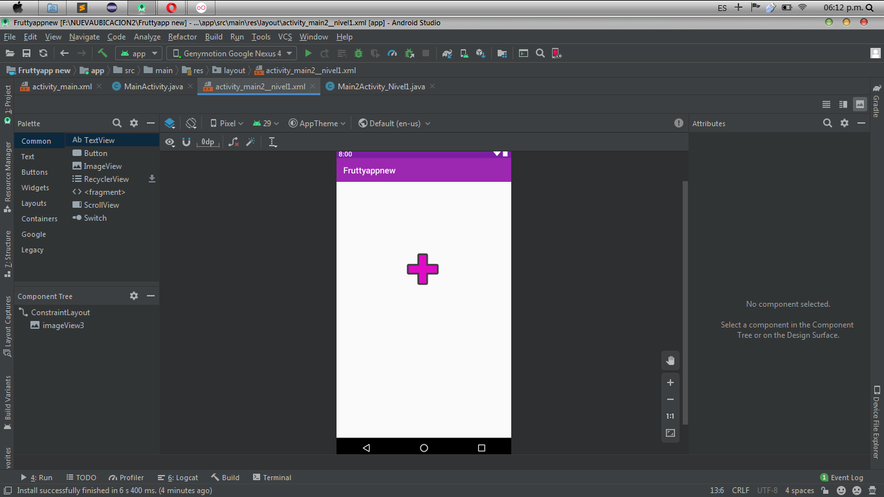The height and width of the screenshot is (497, 884).
Task: Open Event Log
Action: [x=842, y=478]
